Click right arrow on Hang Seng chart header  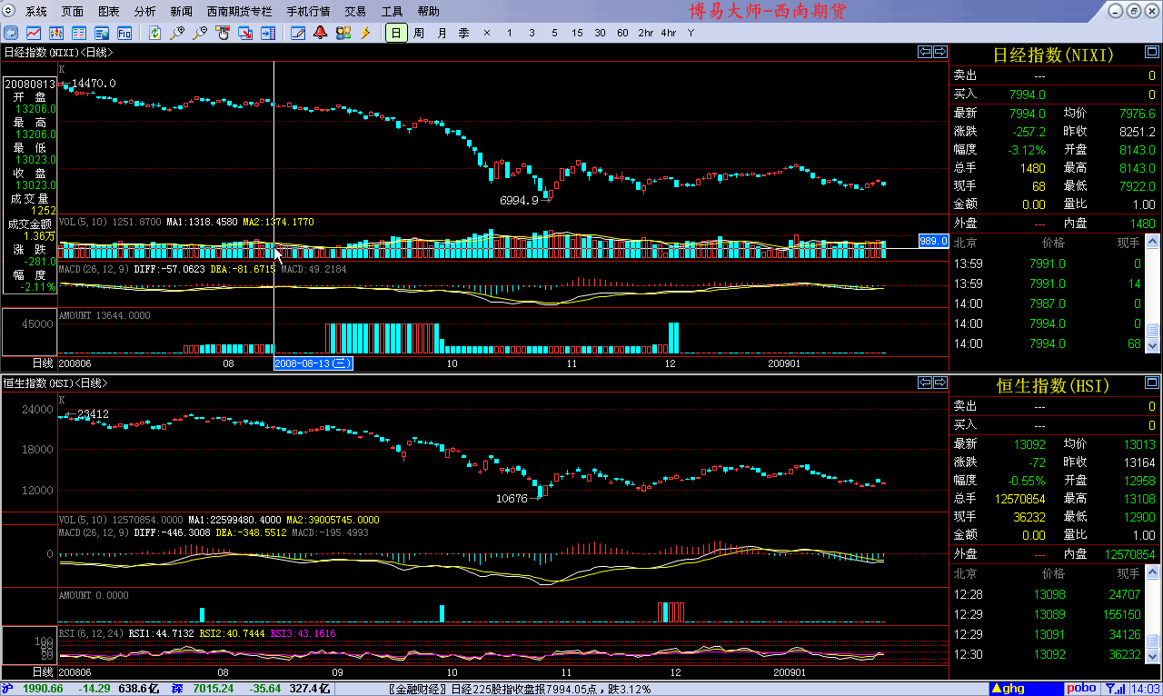point(940,383)
